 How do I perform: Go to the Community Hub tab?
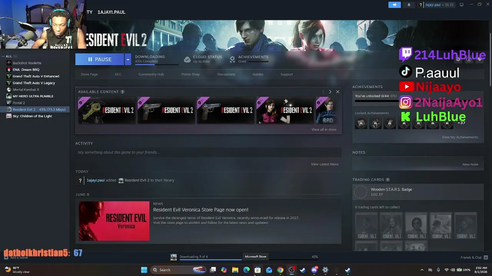[151, 74]
